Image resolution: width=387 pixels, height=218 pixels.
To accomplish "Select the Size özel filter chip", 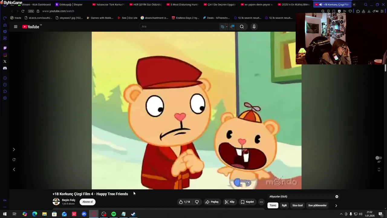I will coord(298,205).
